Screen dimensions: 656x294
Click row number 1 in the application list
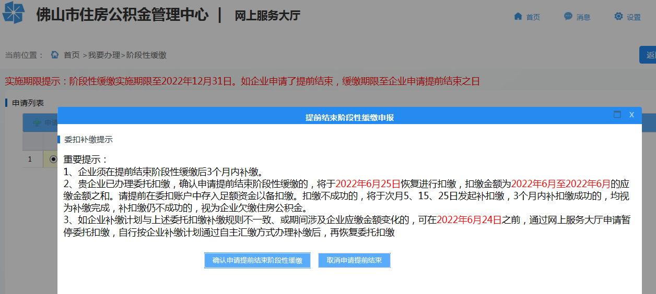[30, 159]
